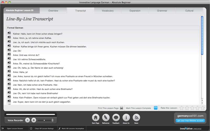210x131 pixels.
Task: Select the Transcript tab
Action: (81, 10)
